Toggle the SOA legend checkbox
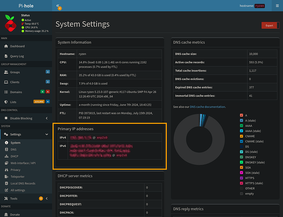The height and width of the screenshot is (217, 283). 241,167
